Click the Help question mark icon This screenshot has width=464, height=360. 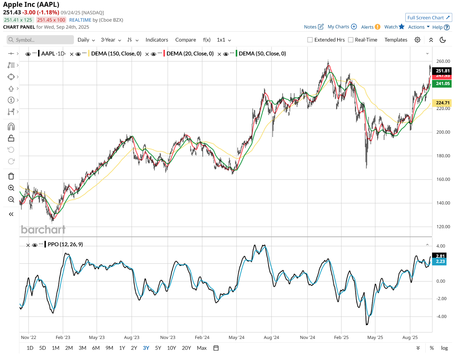tap(447, 27)
